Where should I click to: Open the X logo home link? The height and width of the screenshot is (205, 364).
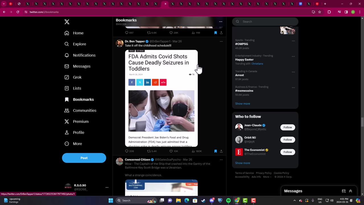point(67,22)
